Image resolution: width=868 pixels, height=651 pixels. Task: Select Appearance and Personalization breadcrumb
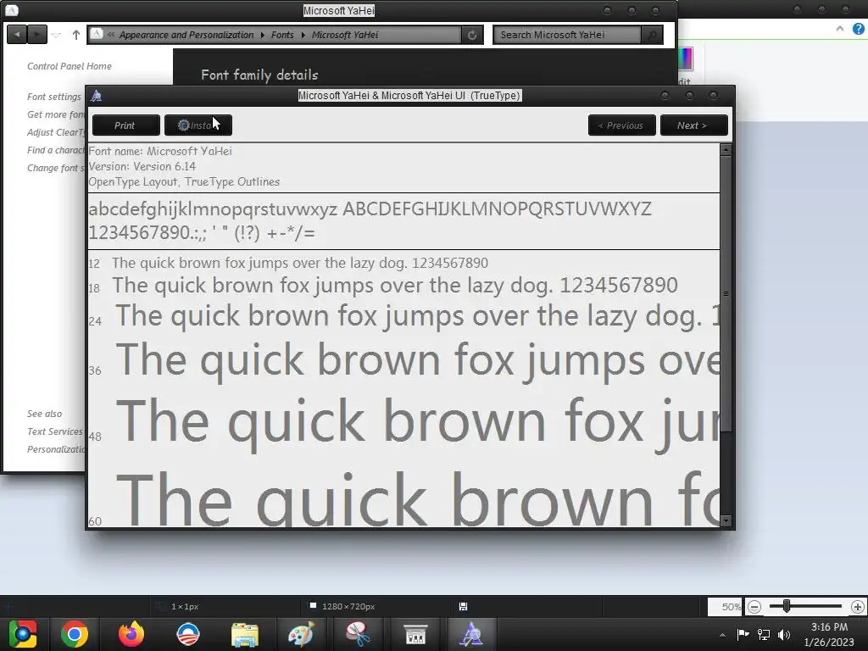tap(186, 35)
